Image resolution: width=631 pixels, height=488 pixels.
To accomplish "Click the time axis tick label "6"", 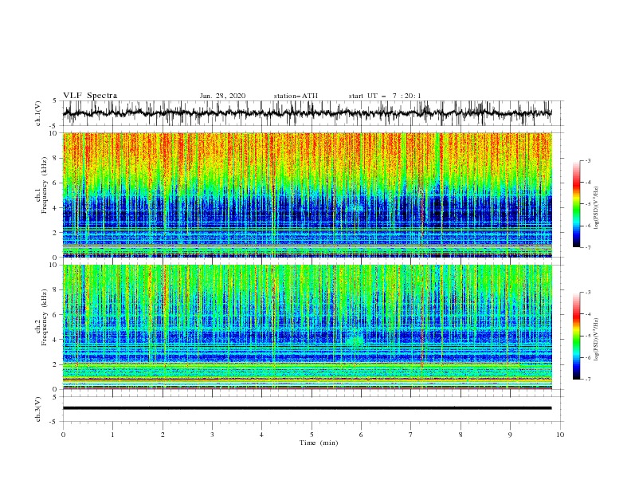I will tap(361, 435).
